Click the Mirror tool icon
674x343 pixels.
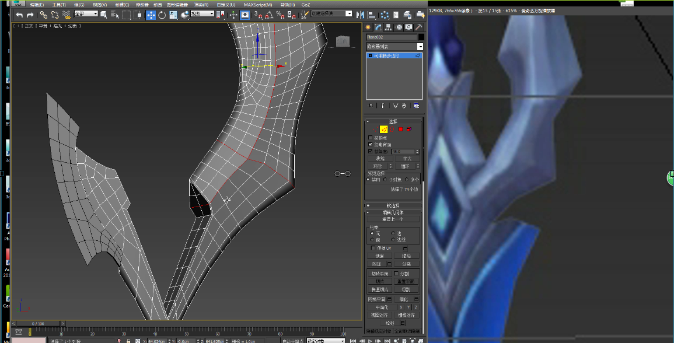pos(360,15)
